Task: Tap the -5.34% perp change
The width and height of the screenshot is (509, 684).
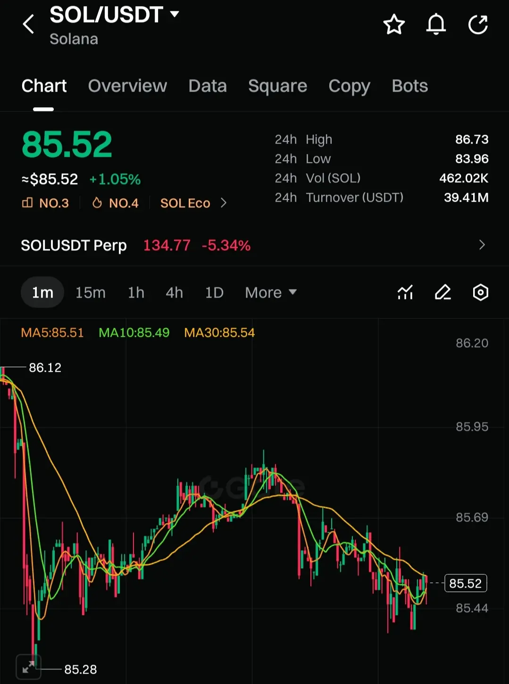Action: point(226,245)
